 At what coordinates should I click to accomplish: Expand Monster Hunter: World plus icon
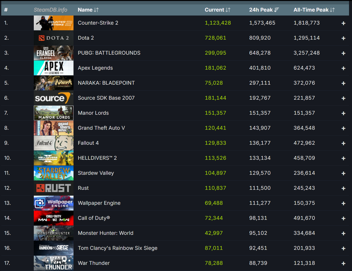pos(343,233)
